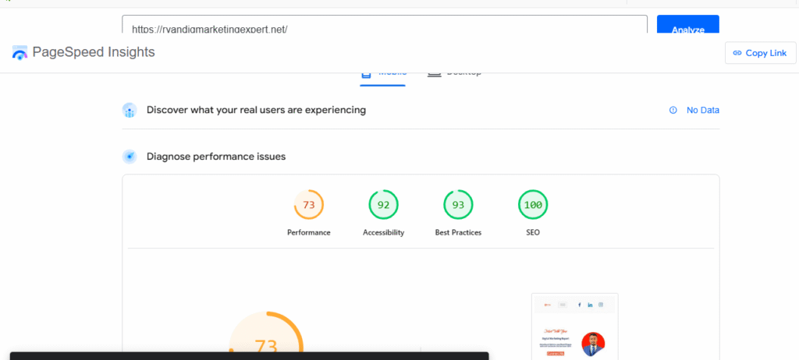The width and height of the screenshot is (799, 360).
Task: Click the SEO score gauge showing 100
Action: pos(533,205)
